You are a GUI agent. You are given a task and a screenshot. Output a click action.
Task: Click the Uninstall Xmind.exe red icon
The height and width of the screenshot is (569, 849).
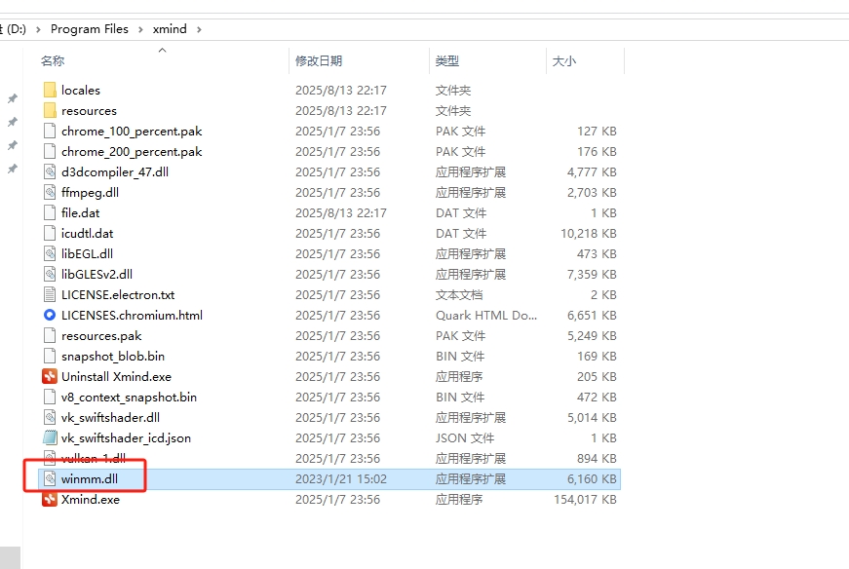point(50,377)
